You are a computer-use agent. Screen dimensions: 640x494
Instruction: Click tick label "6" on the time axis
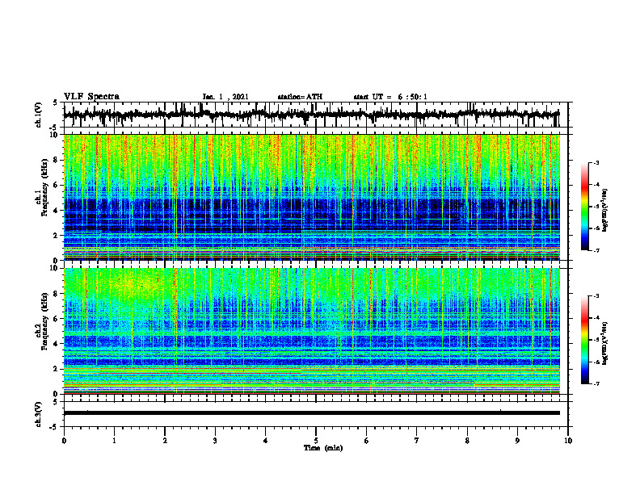[x=367, y=441]
